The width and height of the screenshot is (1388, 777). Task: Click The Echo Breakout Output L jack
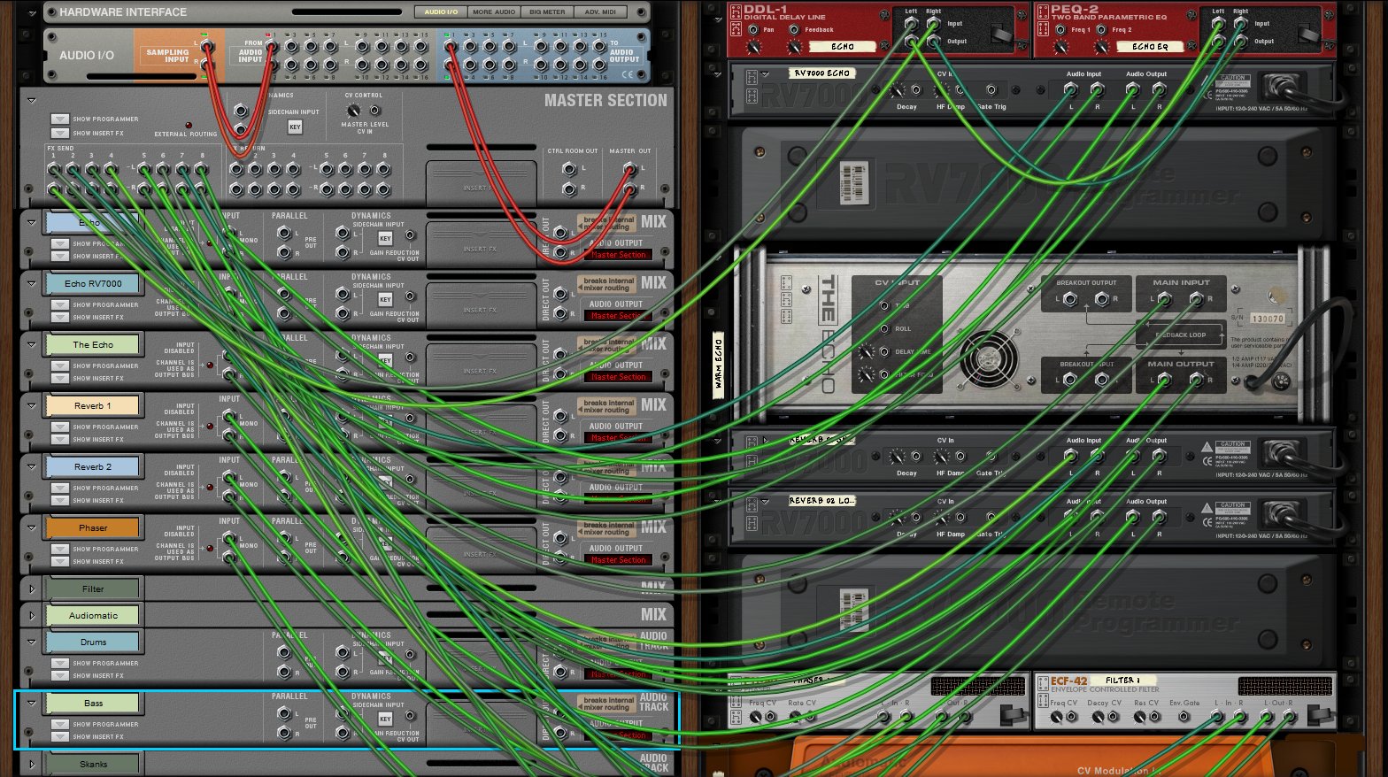click(1069, 299)
